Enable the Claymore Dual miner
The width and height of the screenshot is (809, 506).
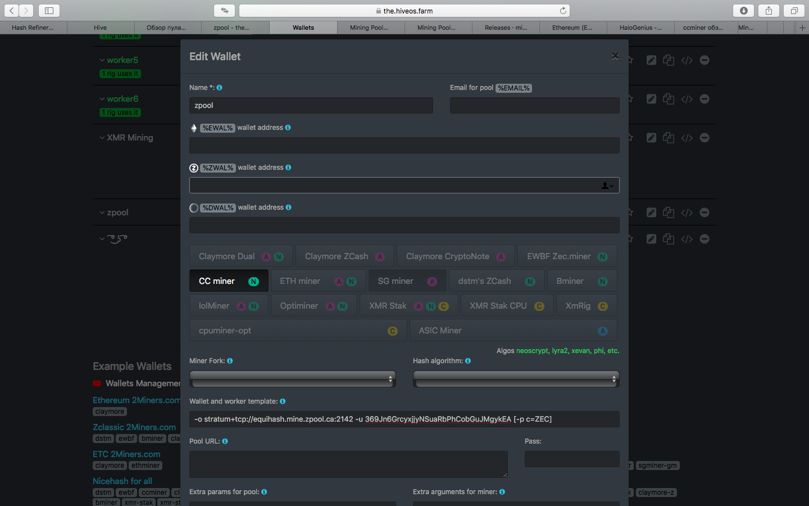pyautogui.click(x=241, y=256)
